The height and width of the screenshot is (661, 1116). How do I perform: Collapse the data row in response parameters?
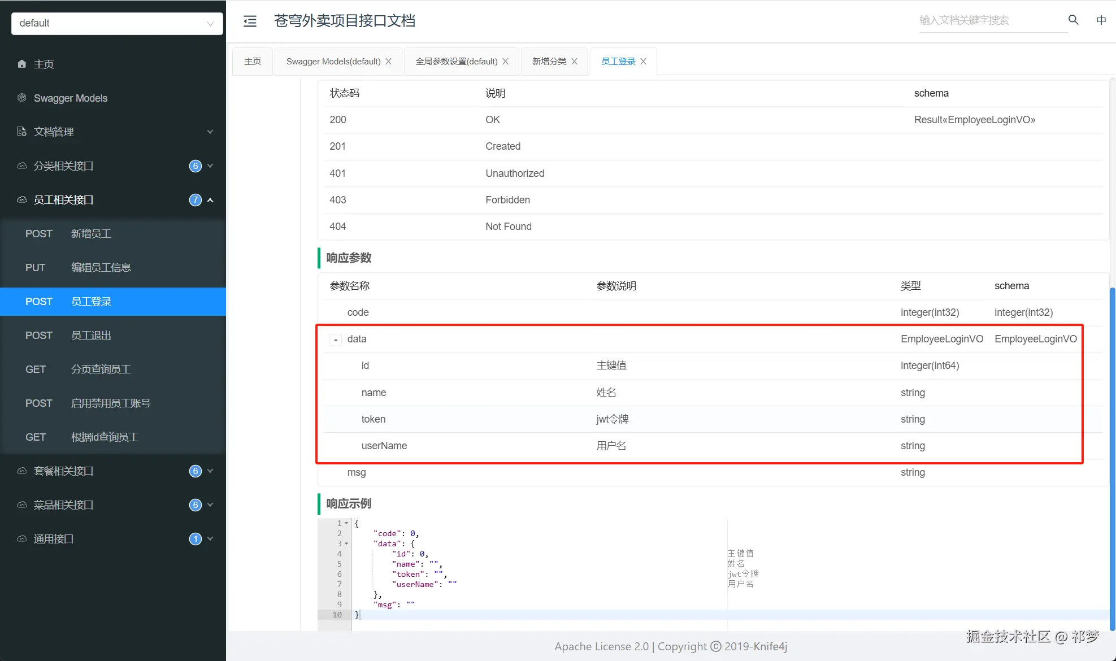336,340
